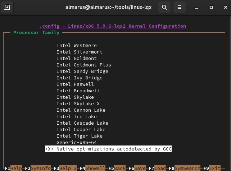Select Intel Goldmont Plus option
Viewport: 231px width, 171px height.
84,65
